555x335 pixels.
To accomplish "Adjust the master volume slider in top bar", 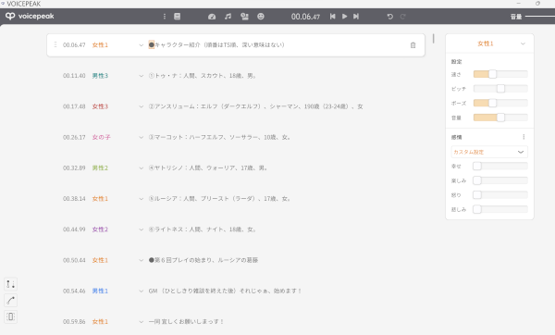I will tap(540, 17).
